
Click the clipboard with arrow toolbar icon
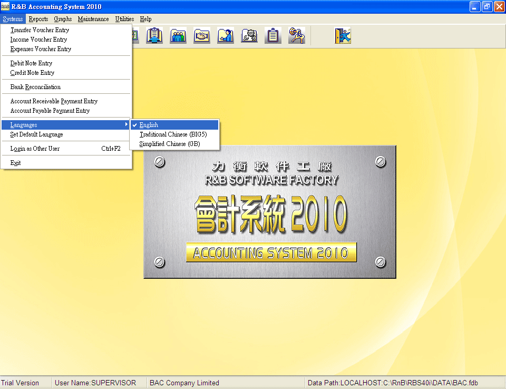point(154,35)
